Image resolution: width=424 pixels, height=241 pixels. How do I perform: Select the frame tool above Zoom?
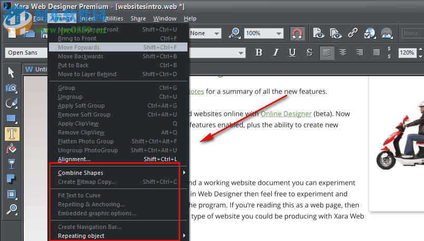pyautogui.click(x=12, y=194)
